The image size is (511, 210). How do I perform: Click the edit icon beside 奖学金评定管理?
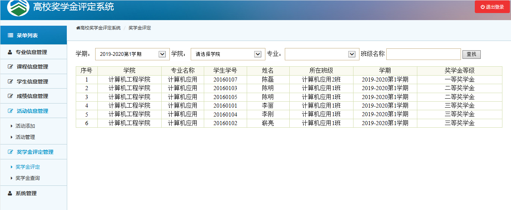(x=10, y=152)
